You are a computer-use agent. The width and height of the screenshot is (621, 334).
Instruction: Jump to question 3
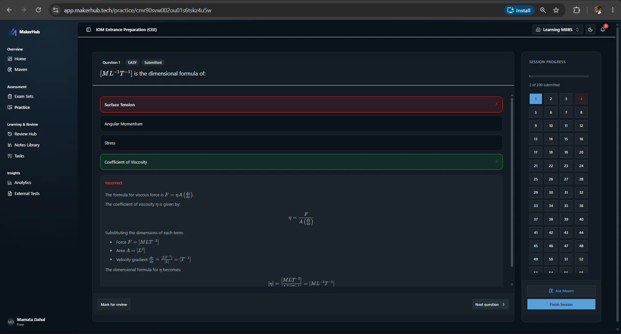click(566, 99)
